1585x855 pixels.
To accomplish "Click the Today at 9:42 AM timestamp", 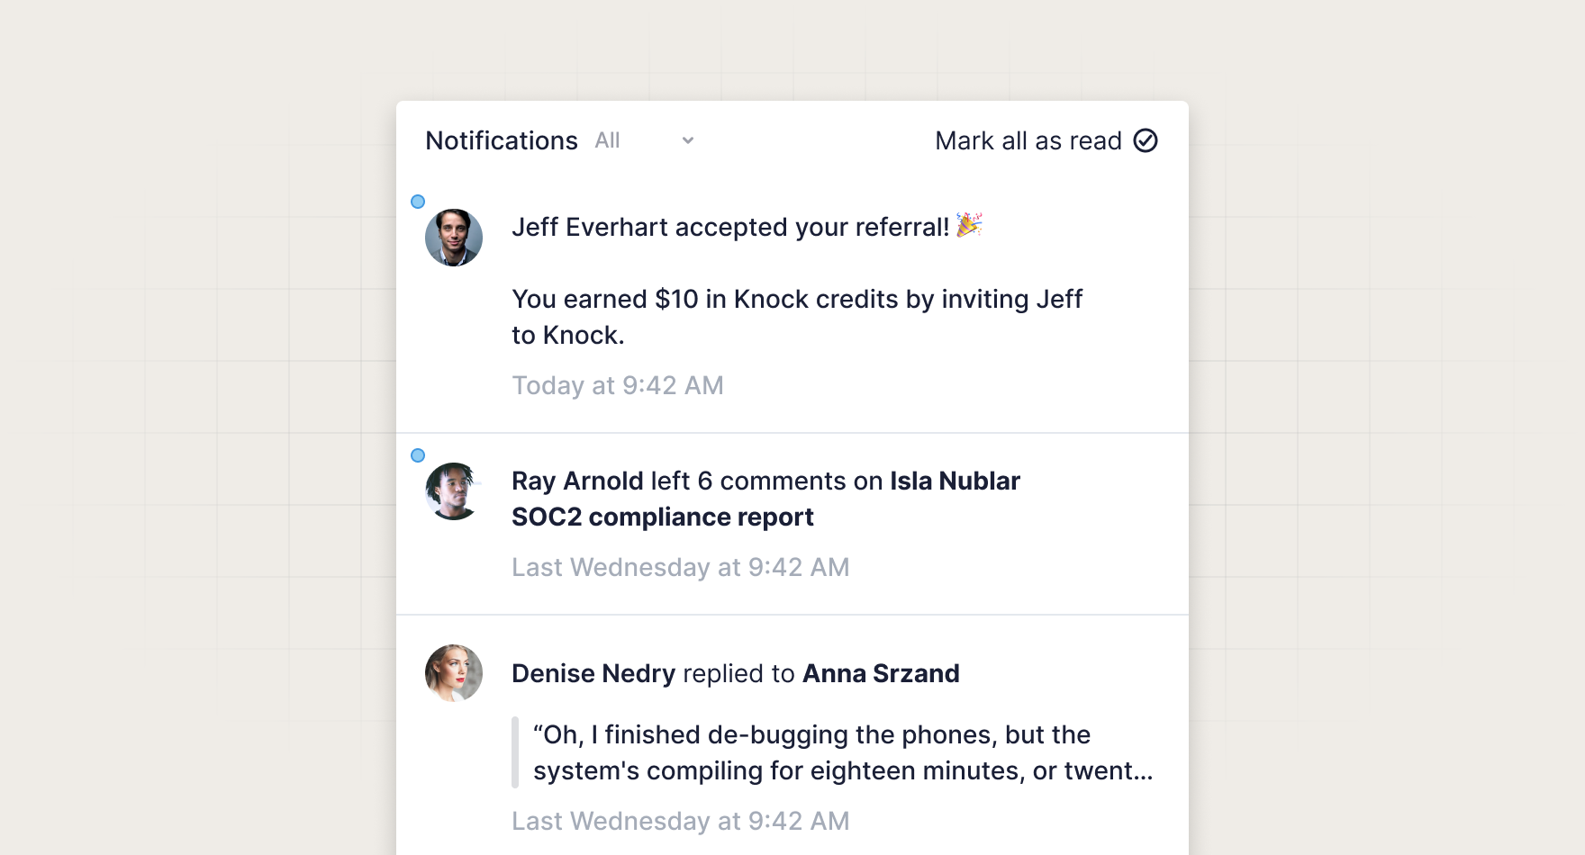I will [618, 385].
